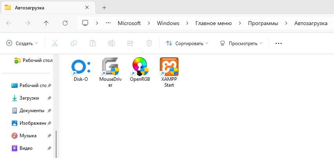Viewport: 334px width, 158px height.
Task: Open the Просмотреть dropdown
Action: tap(241, 44)
